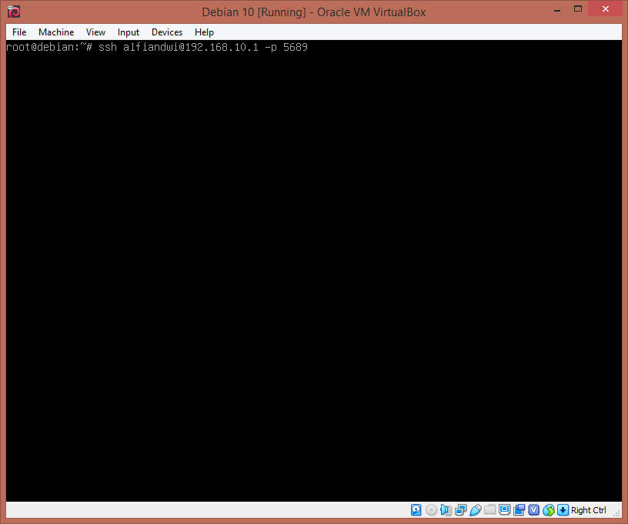628x524 pixels.
Task: Click the VirtualBox window icon in the title bar
Action: [x=13, y=12]
